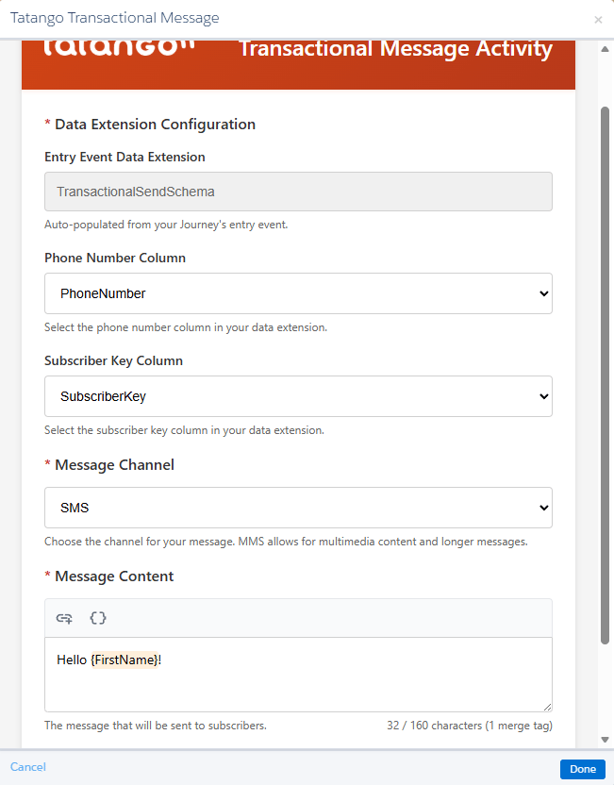Close the Tatango Transactional Message dialog

tap(598, 20)
